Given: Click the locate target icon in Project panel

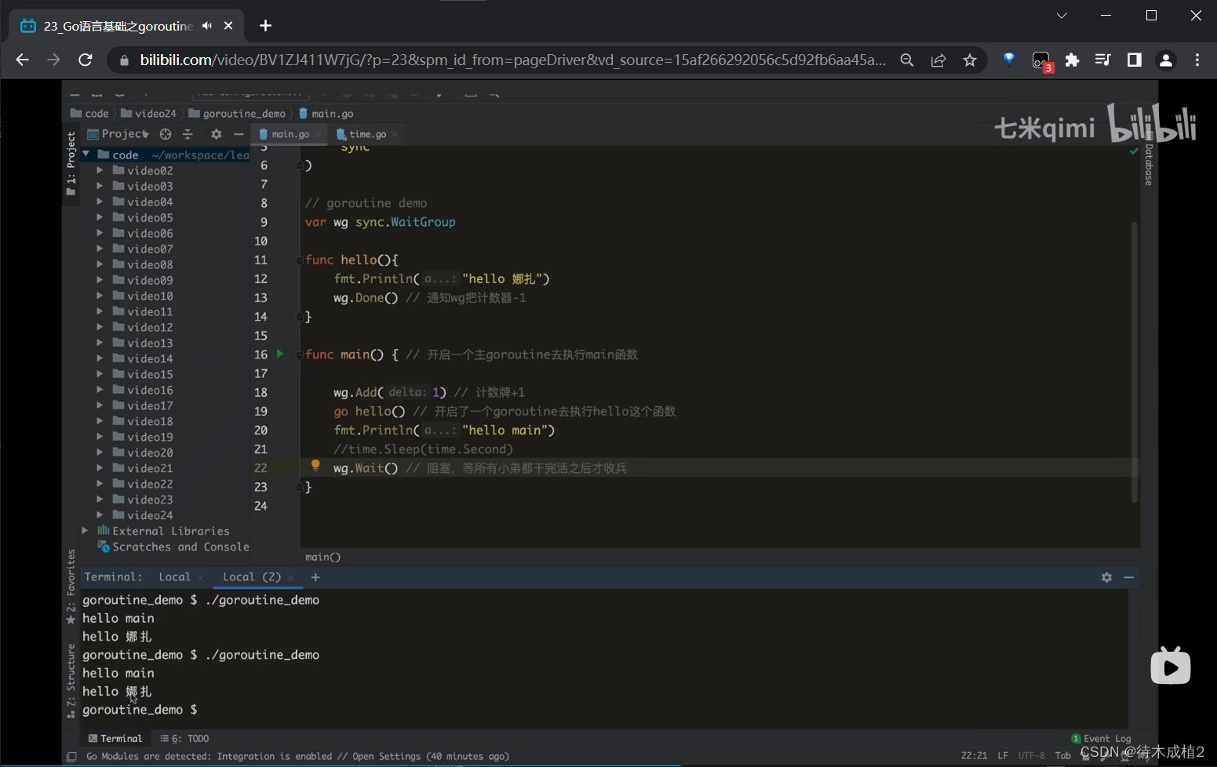Looking at the screenshot, I should pyautogui.click(x=166, y=134).
